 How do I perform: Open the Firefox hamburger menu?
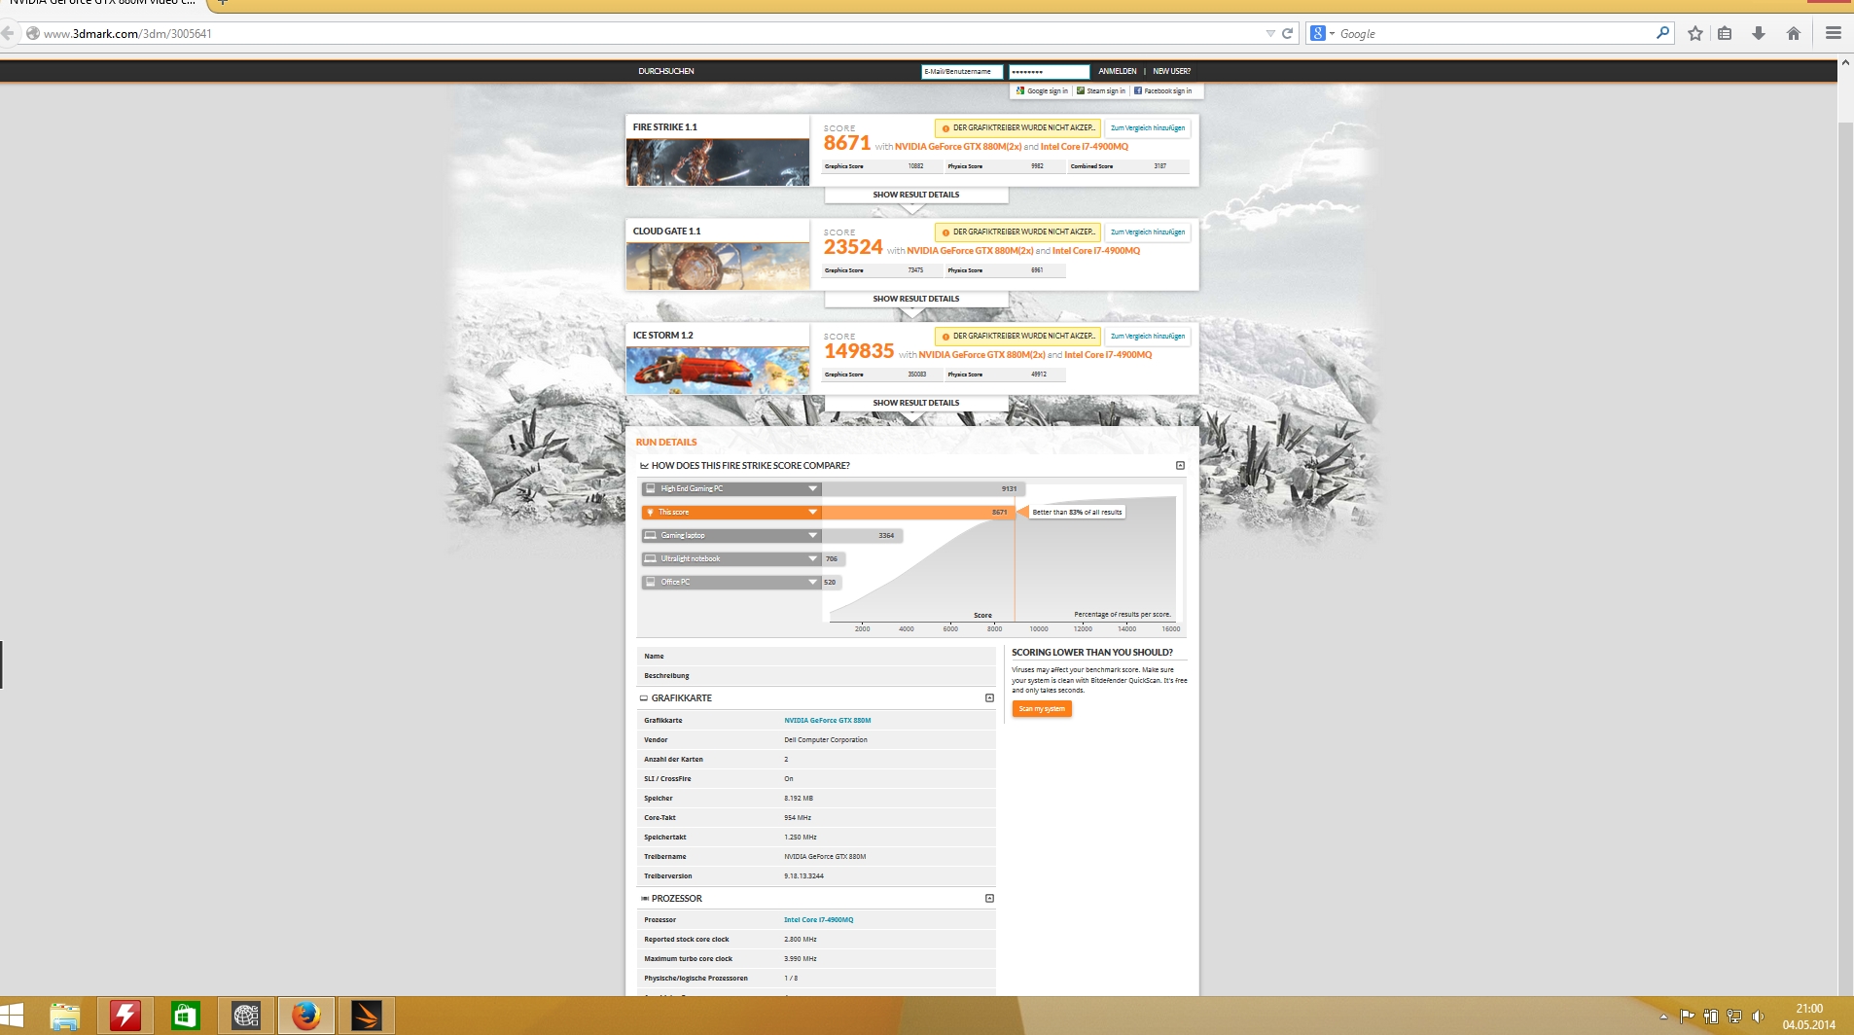point(1834,33)
